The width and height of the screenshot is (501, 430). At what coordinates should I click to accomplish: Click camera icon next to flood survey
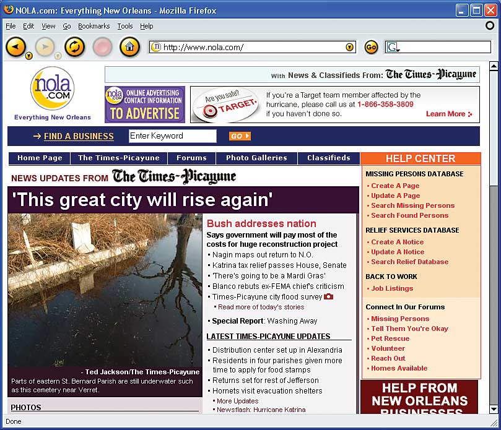(x=328, y=296)
